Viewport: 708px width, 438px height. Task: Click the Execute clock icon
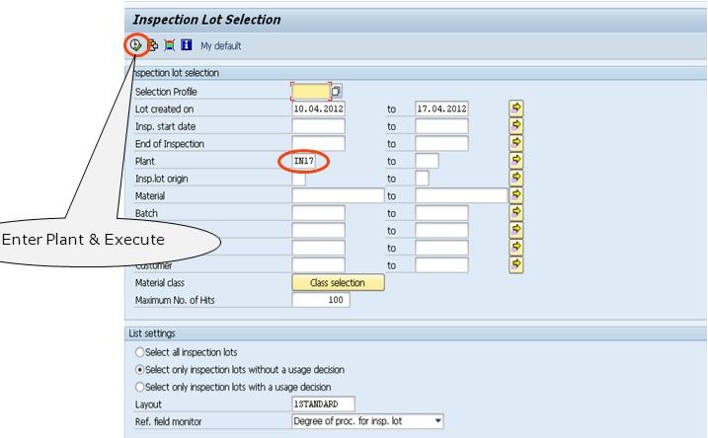pos(135,44)
